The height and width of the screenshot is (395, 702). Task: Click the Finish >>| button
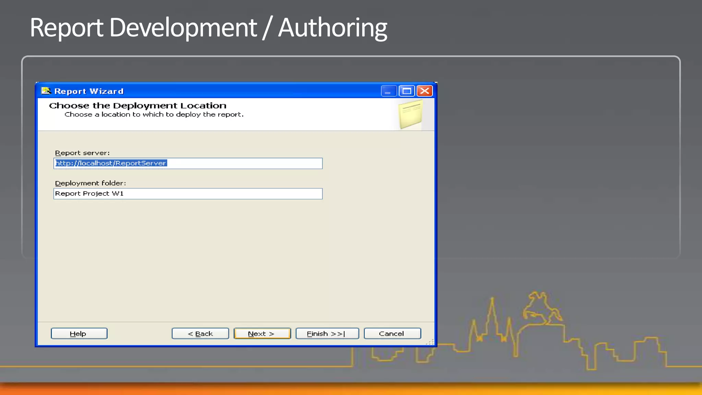(327, 334)
